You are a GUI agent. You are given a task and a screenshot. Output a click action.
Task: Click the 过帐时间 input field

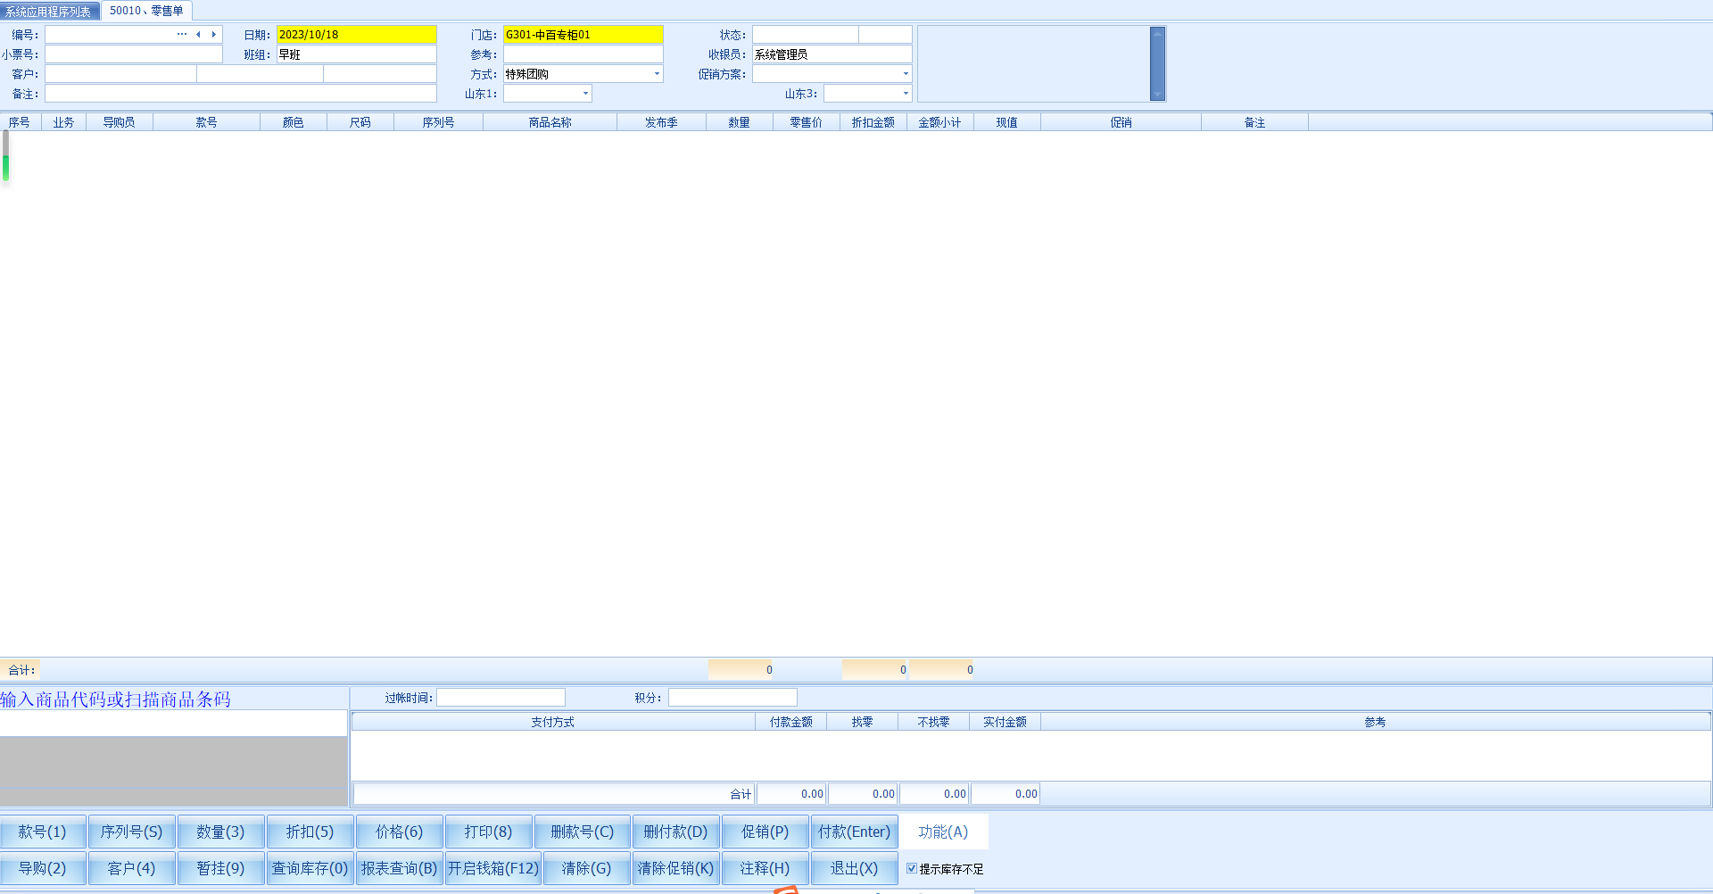[x=501, y=698]
